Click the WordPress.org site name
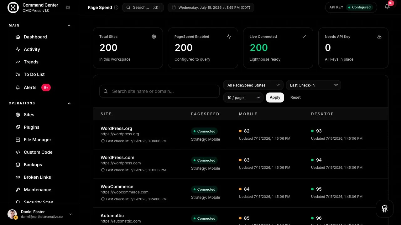The width and height of the screenshot is (401, 225). click(x=116, y=128)
